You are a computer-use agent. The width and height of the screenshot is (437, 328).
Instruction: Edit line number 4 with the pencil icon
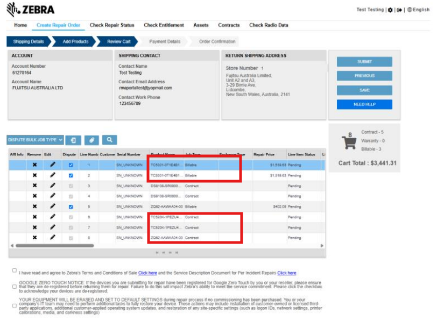(52, 196)
